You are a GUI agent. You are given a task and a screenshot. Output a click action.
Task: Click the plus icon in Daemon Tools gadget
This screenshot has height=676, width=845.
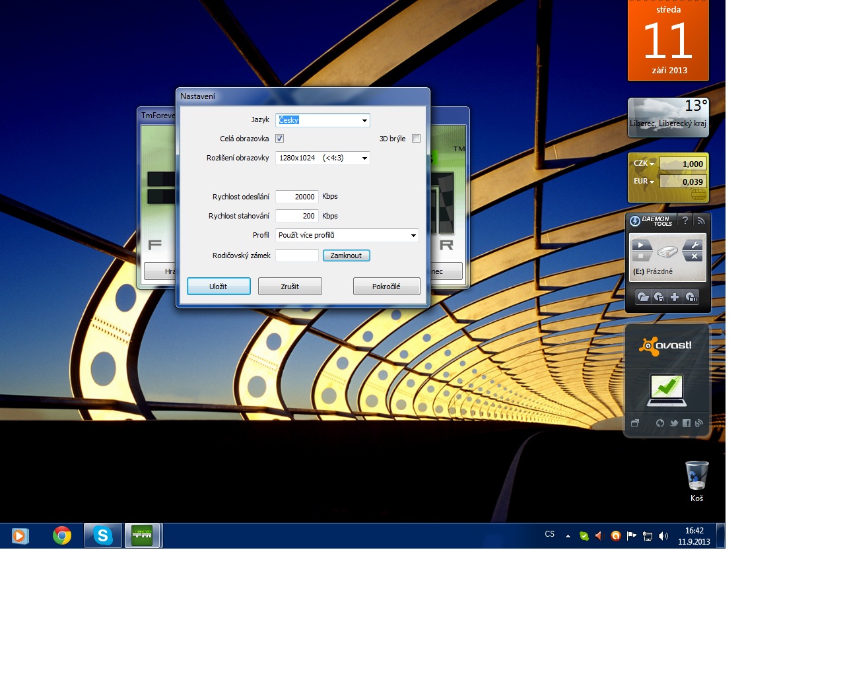click(675, 297)
